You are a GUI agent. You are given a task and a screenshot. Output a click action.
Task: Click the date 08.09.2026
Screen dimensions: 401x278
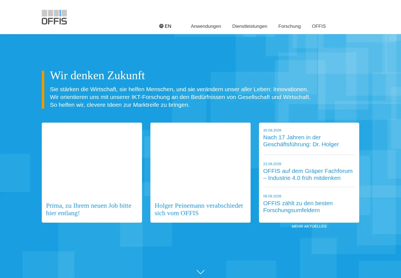[272, 196]
